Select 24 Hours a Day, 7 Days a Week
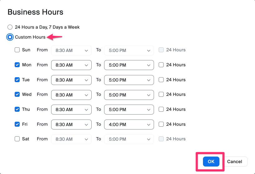 10,27
